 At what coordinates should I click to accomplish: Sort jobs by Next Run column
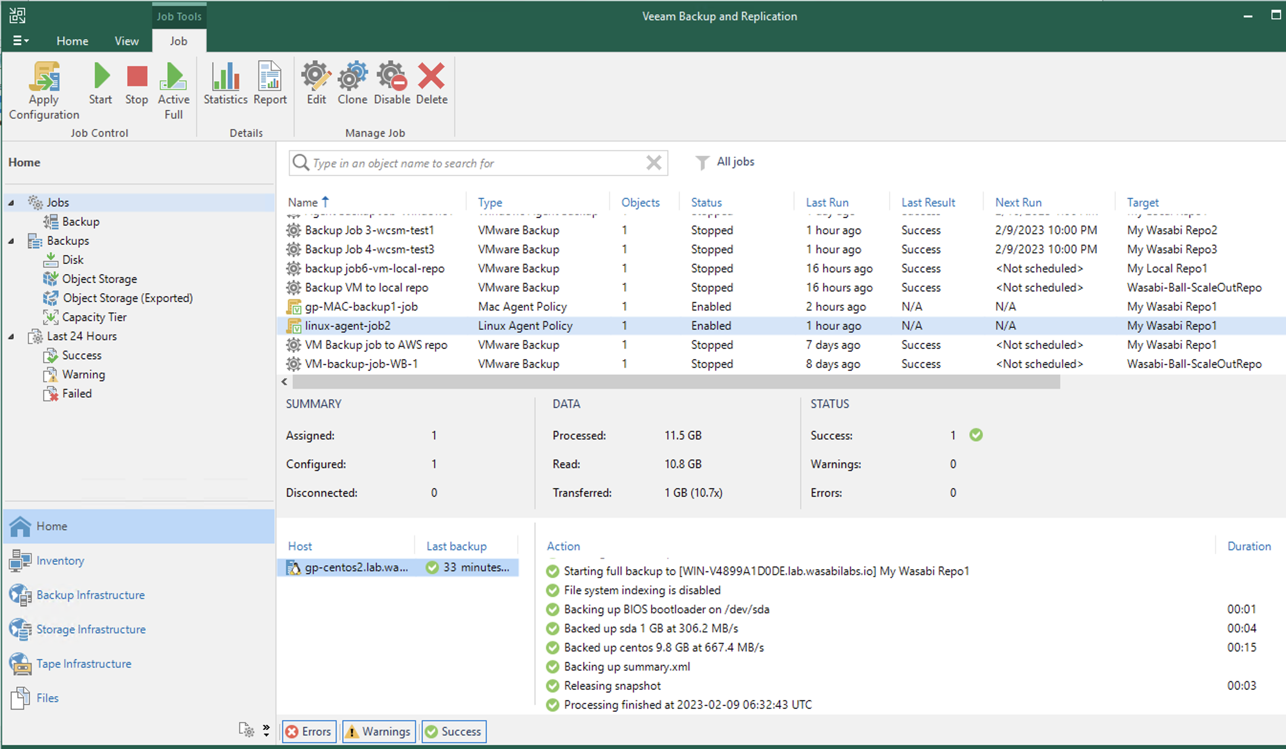click(1018, 203)
